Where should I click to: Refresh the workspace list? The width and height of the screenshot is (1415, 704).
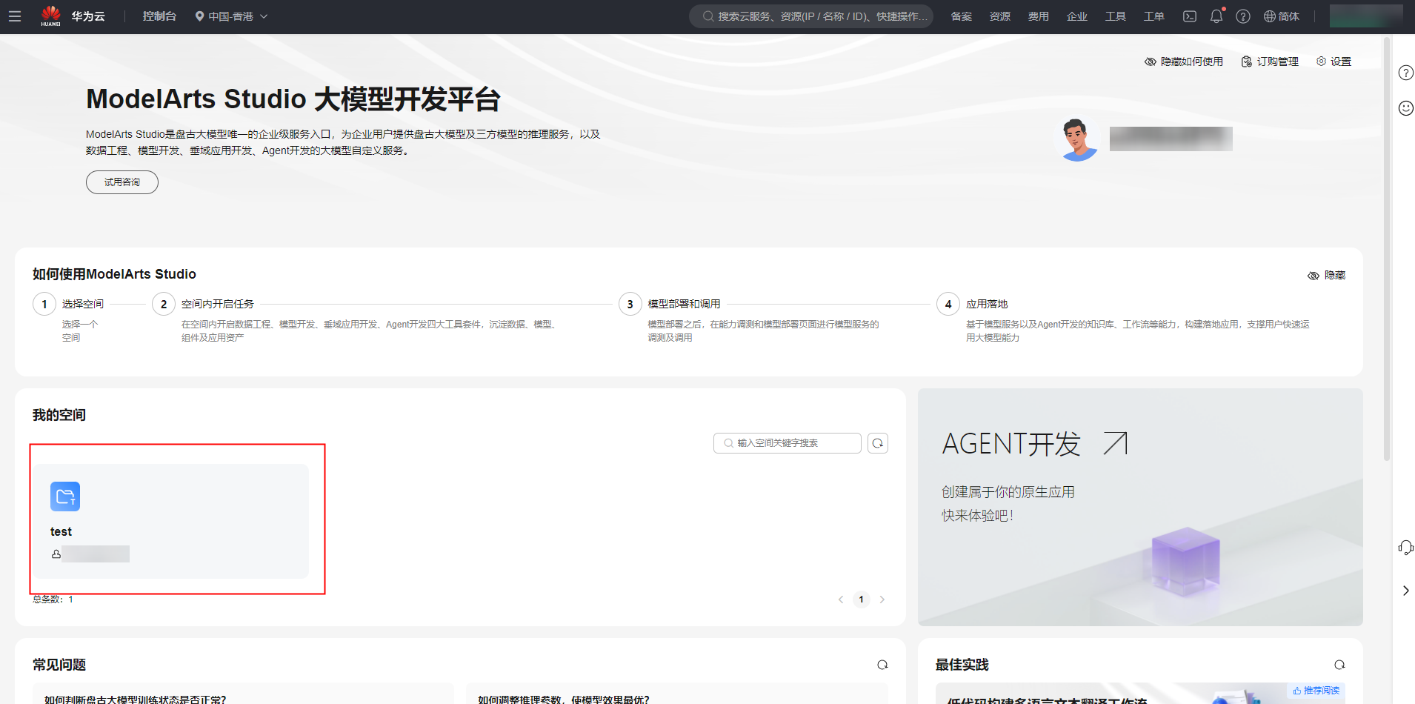878,443
